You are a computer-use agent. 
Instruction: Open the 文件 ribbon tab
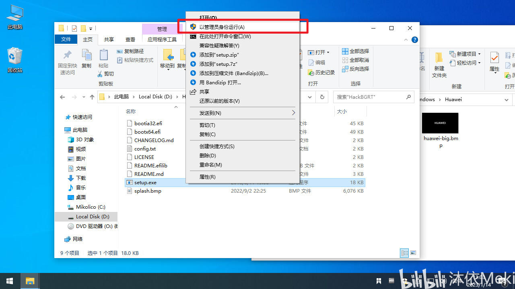pyautogui.click(x=66, y=39)
